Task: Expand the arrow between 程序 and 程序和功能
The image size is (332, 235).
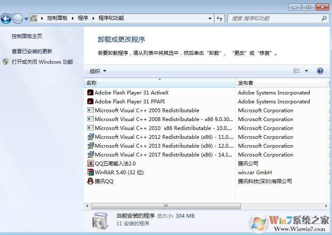Action: [x=94, y=19]
